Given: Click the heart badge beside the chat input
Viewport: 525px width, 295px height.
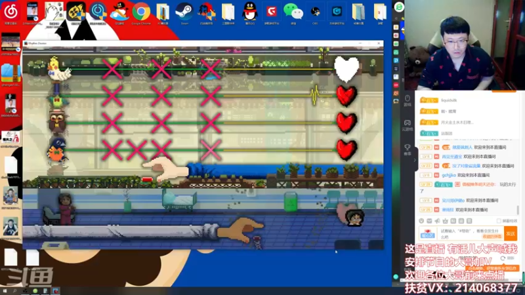Looking at the screenshot, I should click(428, 233).
